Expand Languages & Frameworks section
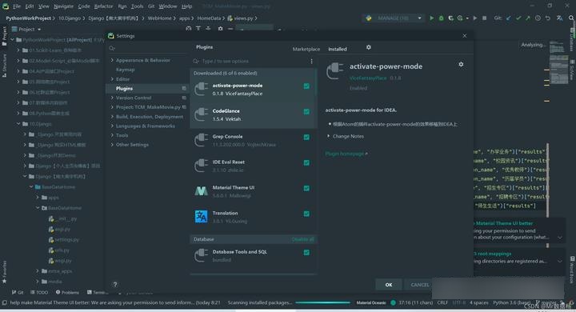The height and width of the screenshot is (312, 576). coord(112,126)
